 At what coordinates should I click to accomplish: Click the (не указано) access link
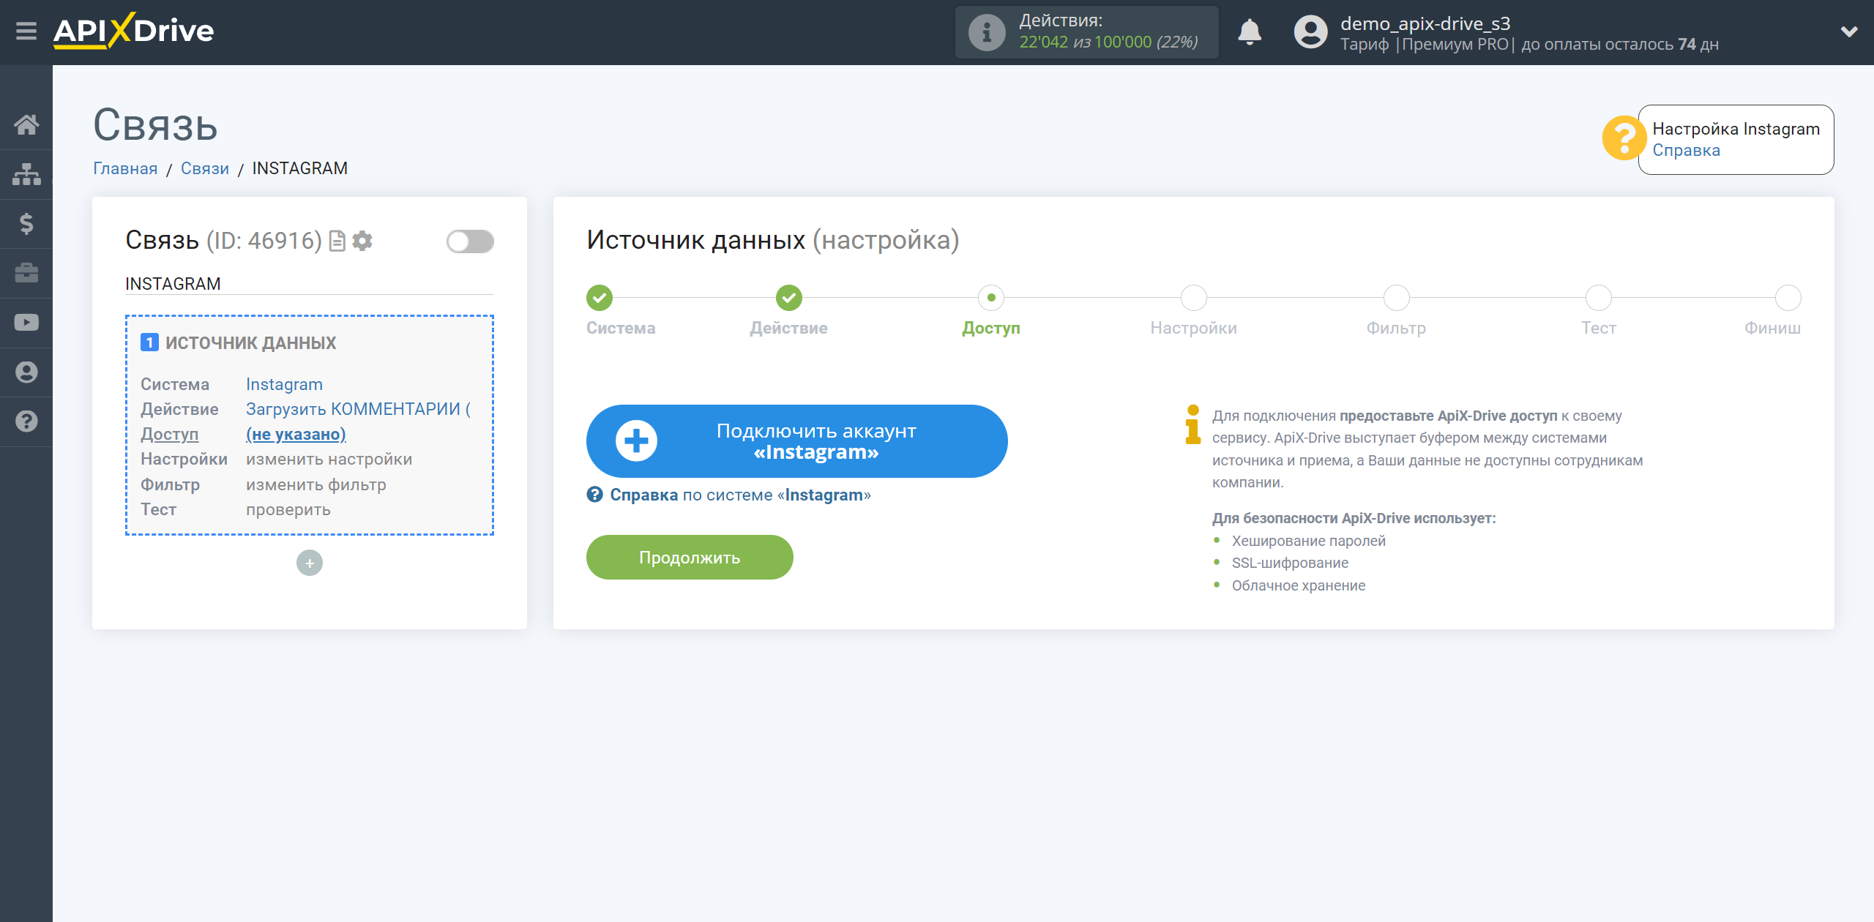[x=296, y=434]
